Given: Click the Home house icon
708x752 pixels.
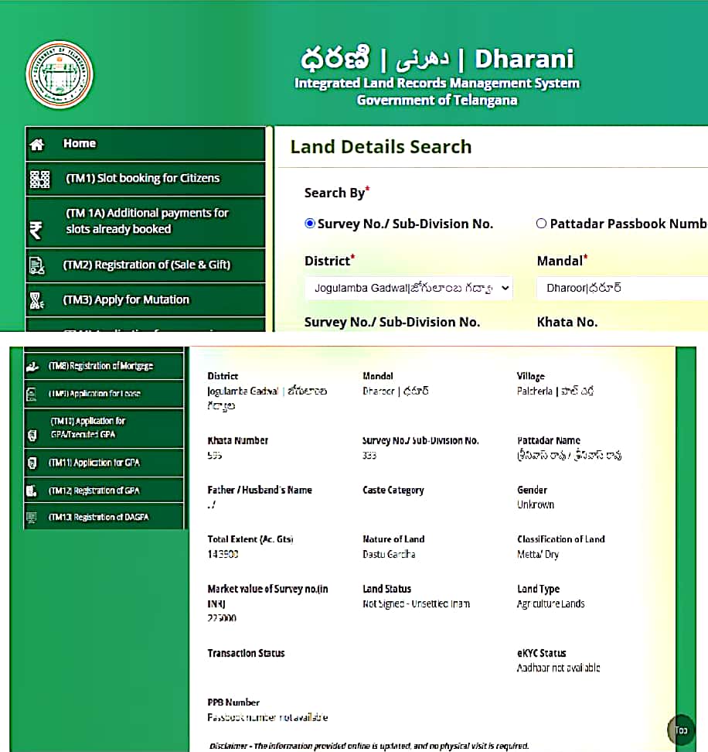Looking at the screenshot, I should tap(37, 144).
